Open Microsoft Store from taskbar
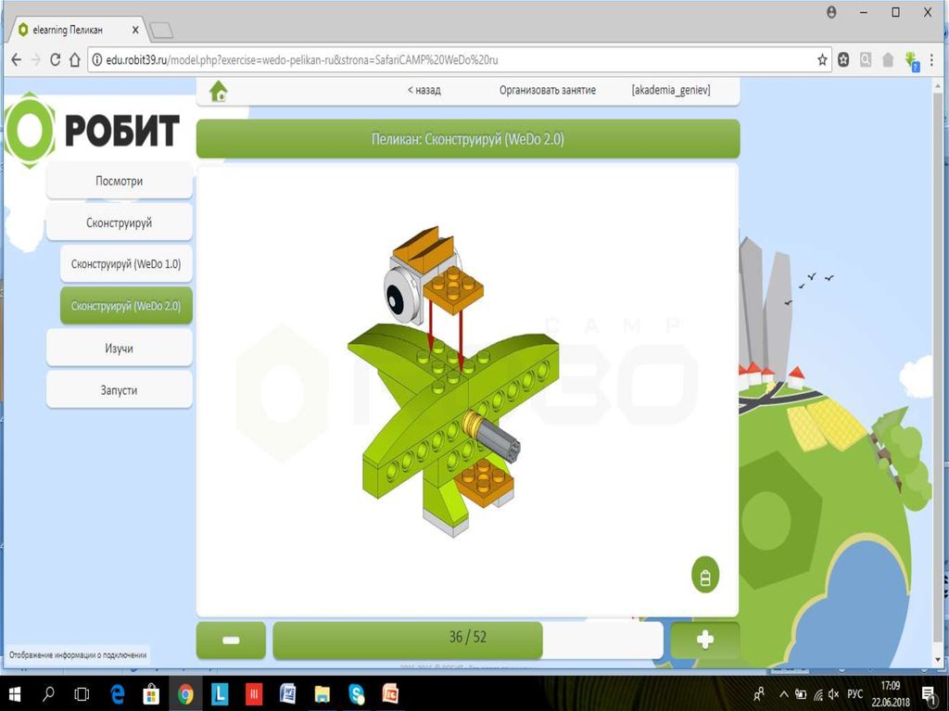 (151, 694)
